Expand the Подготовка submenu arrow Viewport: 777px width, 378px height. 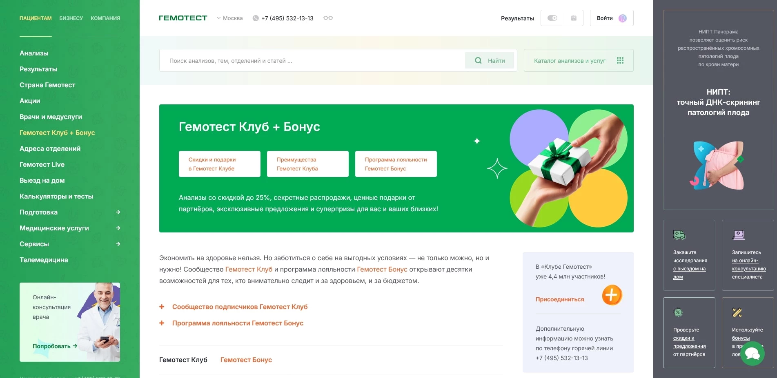click(118, 212)
